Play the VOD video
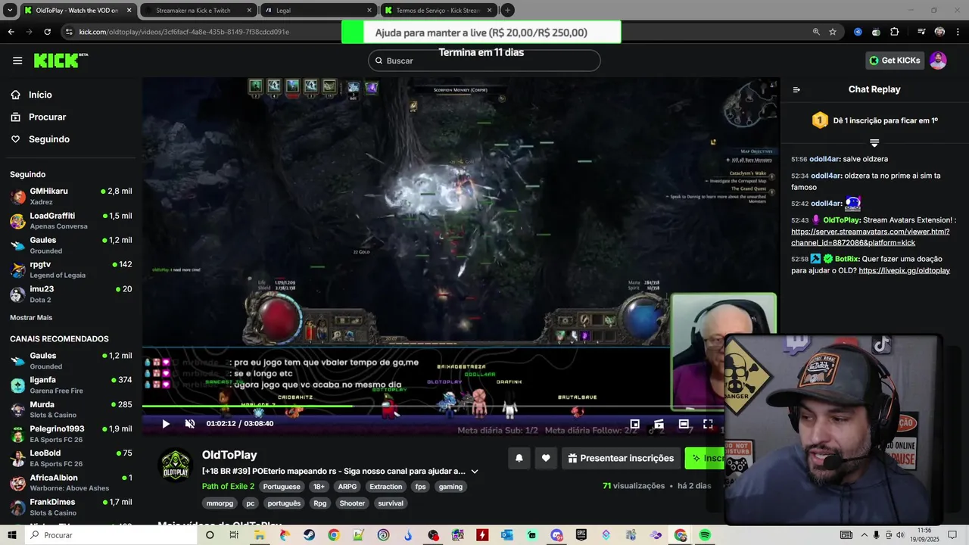 coord(166,424)
